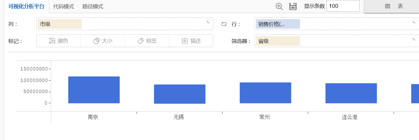Click the 无锡 axis label
The height and width of the screenshot is (140, 419).
(x=179, y=117)
